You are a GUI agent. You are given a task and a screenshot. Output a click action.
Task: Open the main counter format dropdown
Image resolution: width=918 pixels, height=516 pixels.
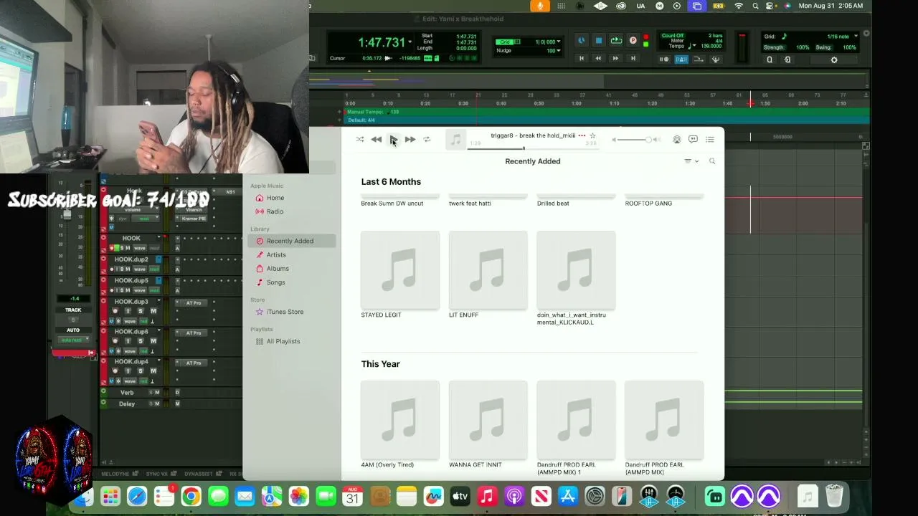point(410,41)
